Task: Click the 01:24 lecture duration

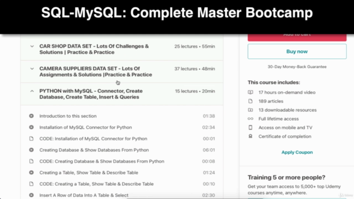Action: 209,172
